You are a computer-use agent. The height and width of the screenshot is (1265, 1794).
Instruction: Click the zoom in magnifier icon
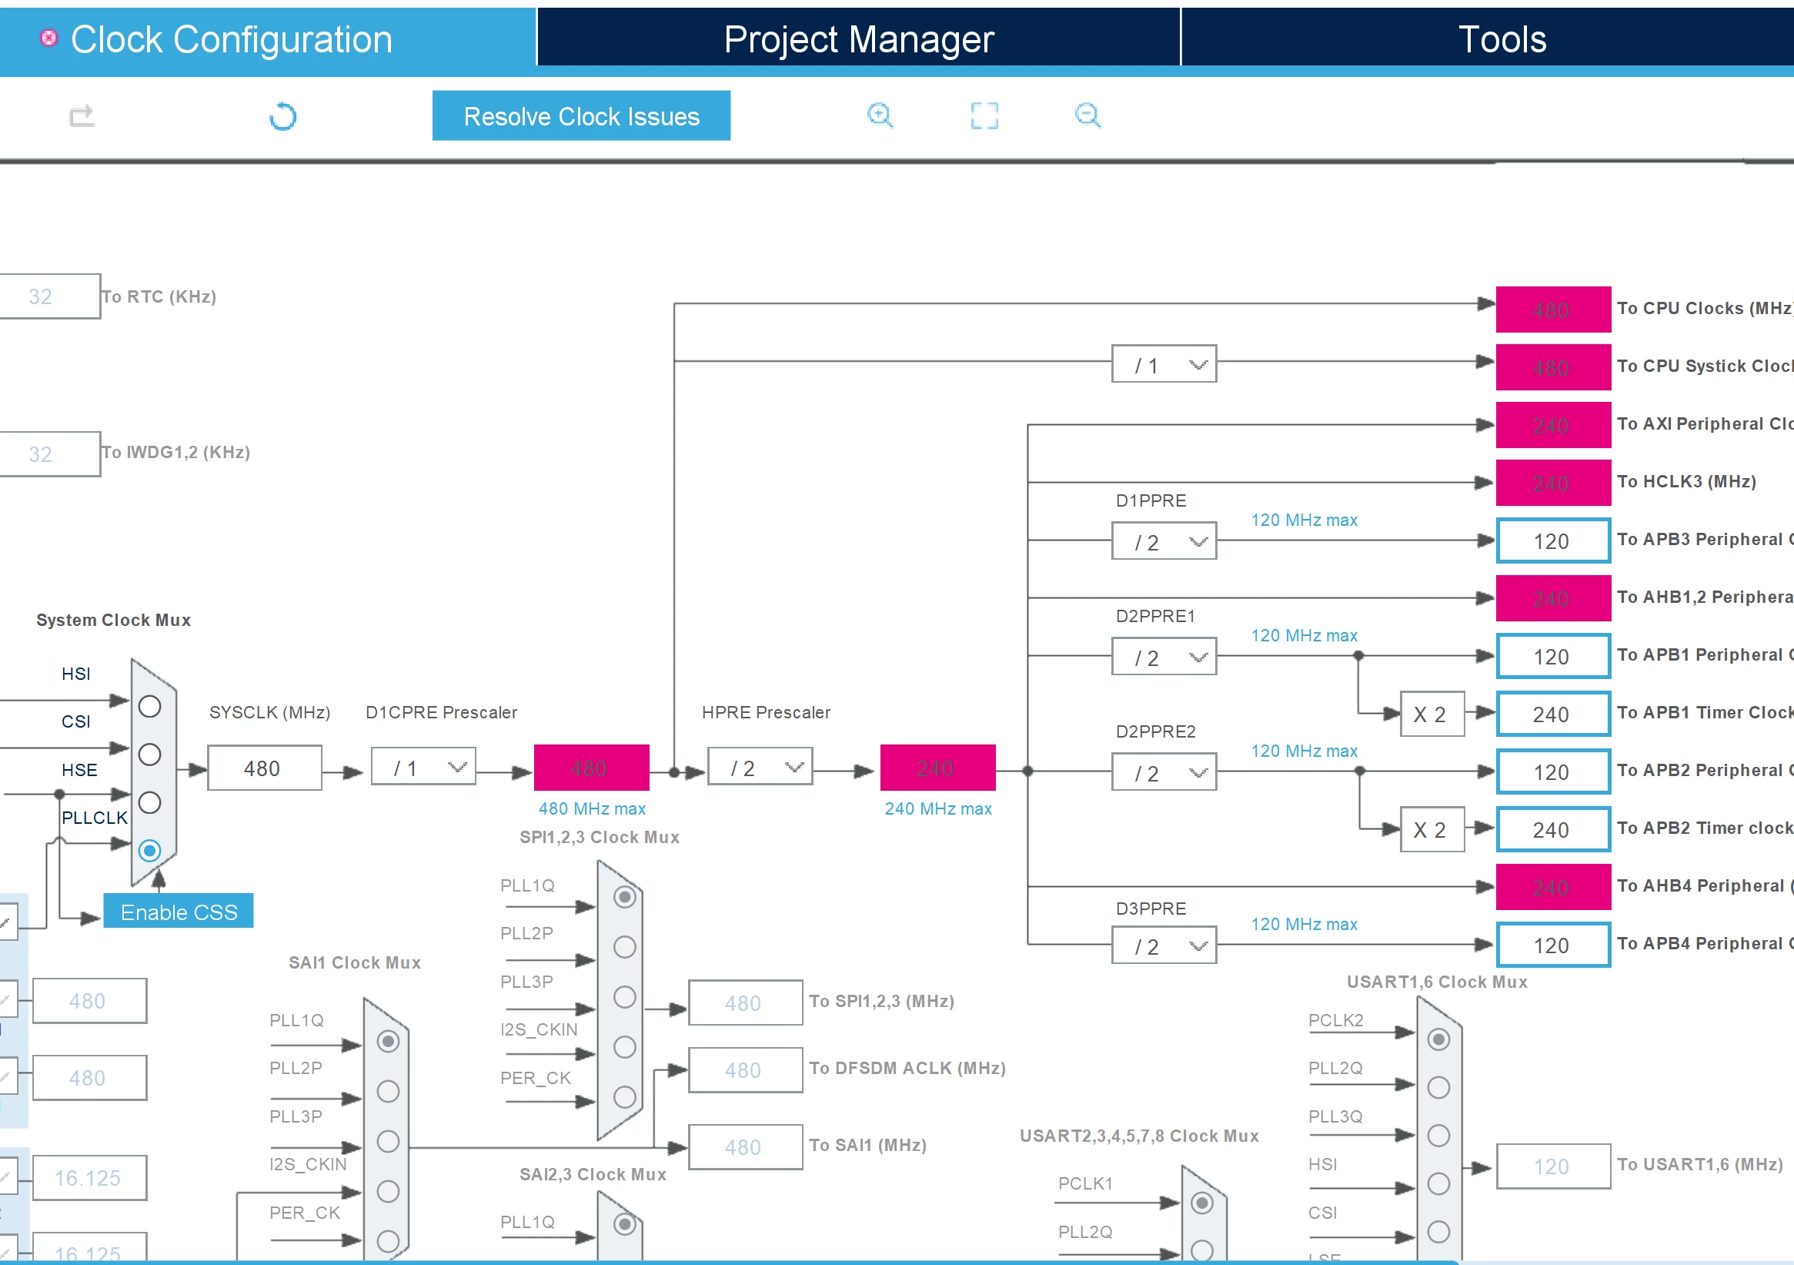pyautogui.click(x=880, y=115)
